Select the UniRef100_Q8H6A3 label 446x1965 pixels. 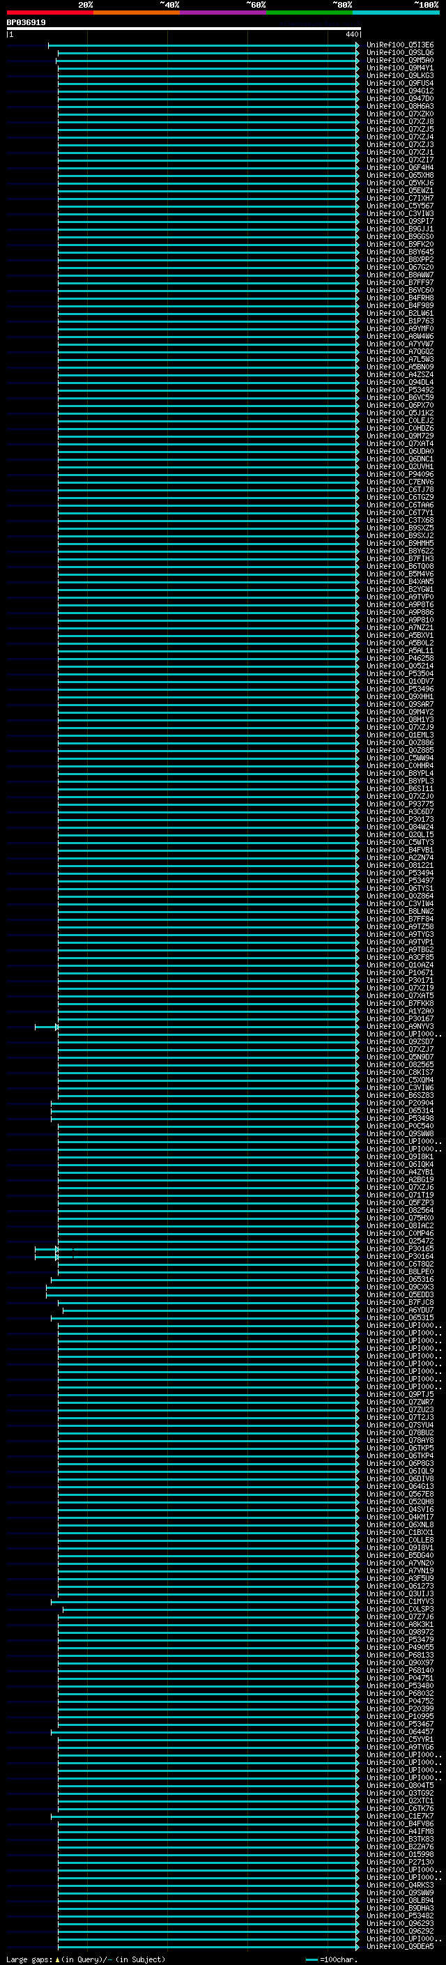[x=400, y=106]
